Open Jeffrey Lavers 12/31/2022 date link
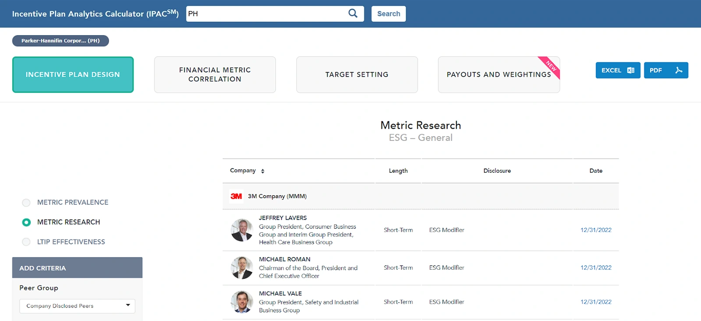This screenshot has width=701, height=321. [x=596, y=230]
